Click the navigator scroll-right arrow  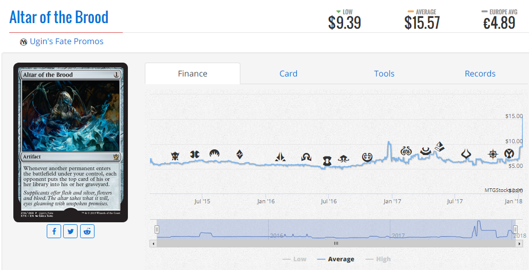[x=520, y=243]
